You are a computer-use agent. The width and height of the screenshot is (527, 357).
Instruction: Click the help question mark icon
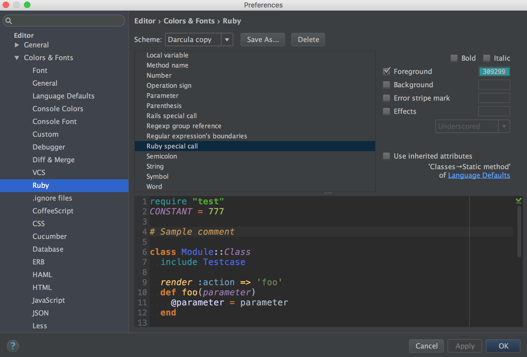(x=13, y=346)
